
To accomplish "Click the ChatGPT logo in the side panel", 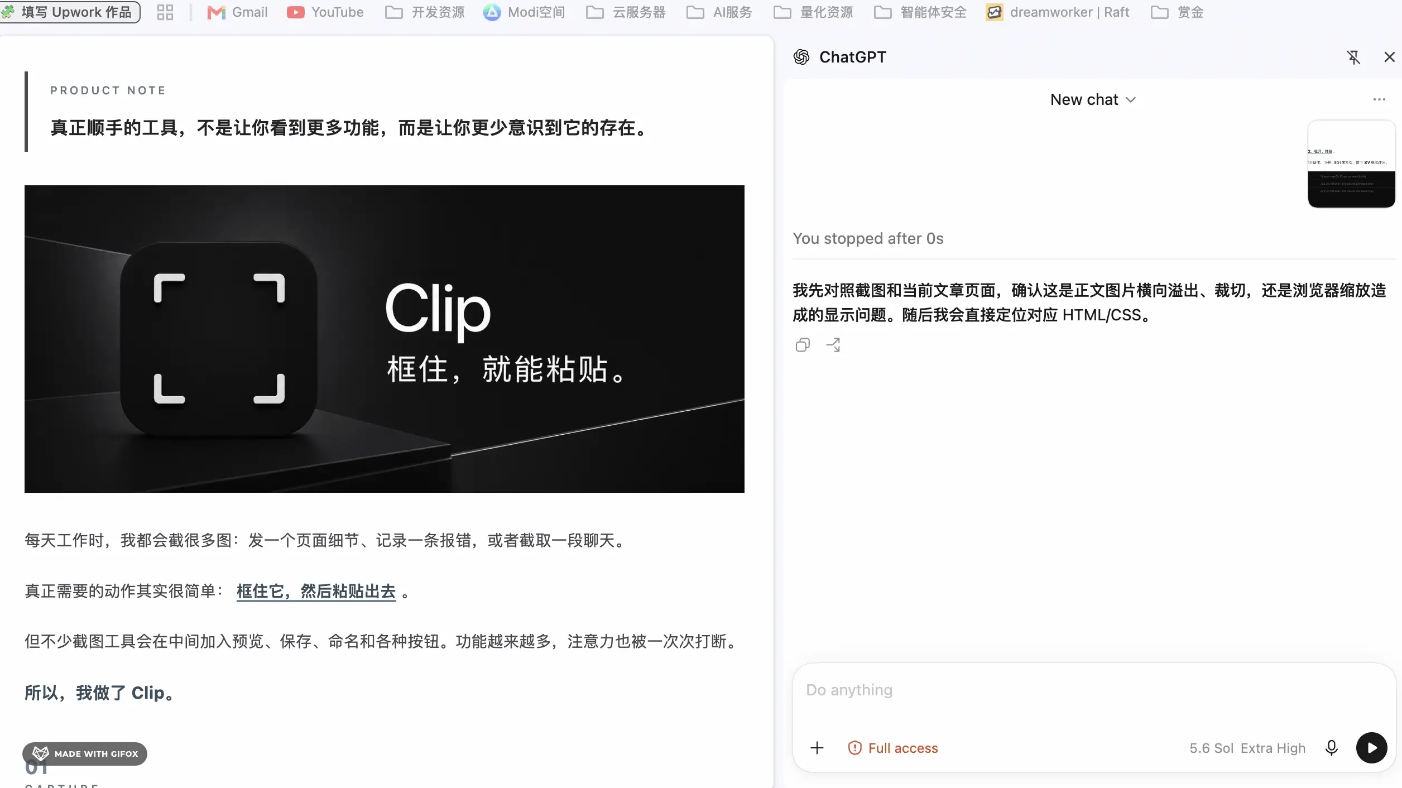I will (801, 57).
